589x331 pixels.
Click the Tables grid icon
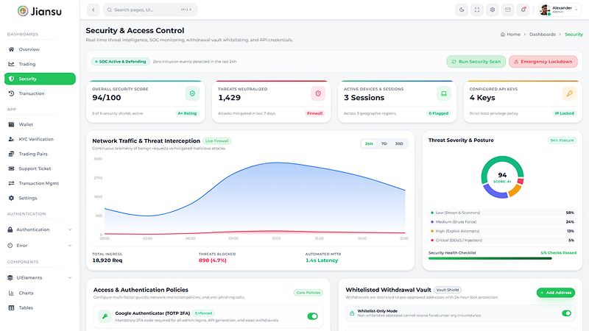pos(11,307)
